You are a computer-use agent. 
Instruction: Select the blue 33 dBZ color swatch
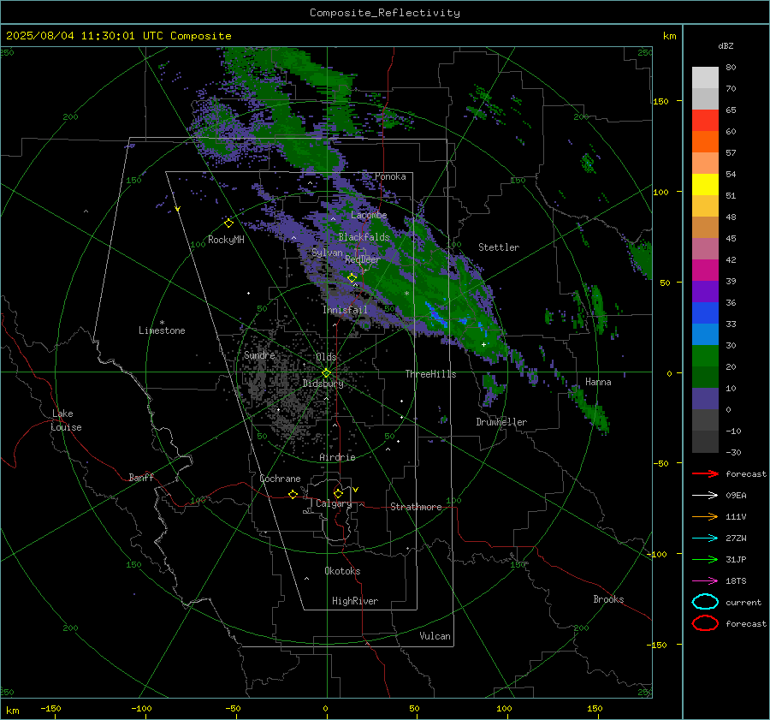pyautogui.click(x=705, y=313)
